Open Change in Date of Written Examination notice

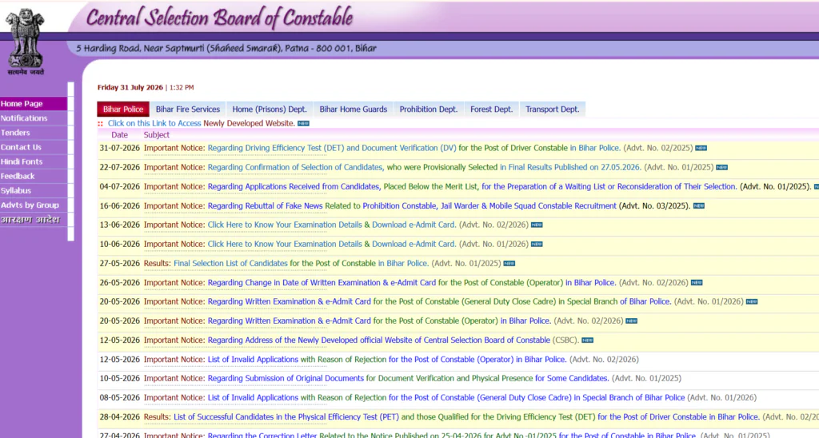tap(412, 283)
